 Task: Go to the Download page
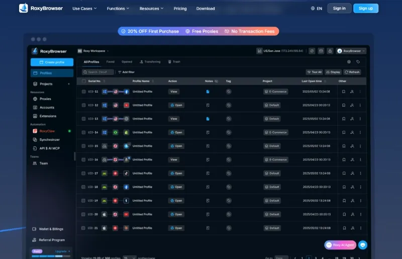point(206,9)
